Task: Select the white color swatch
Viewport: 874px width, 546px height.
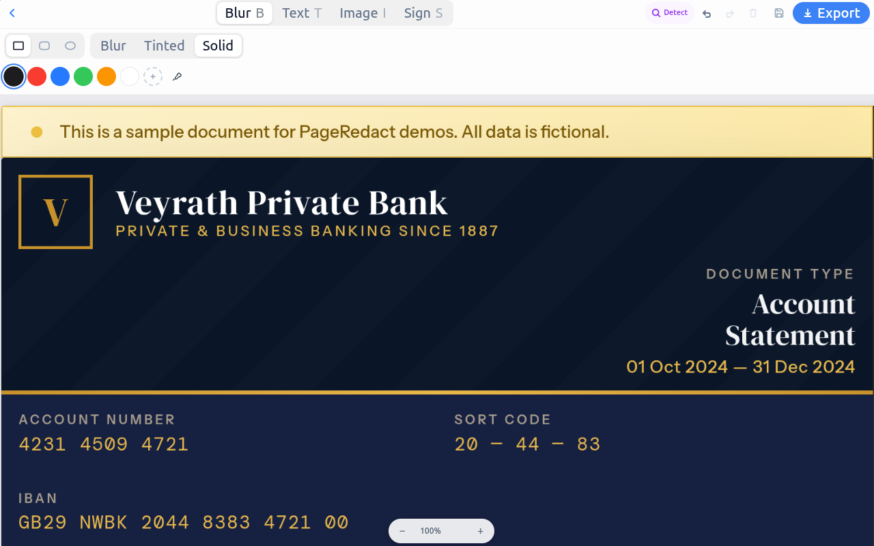Action: pos(130,76)
